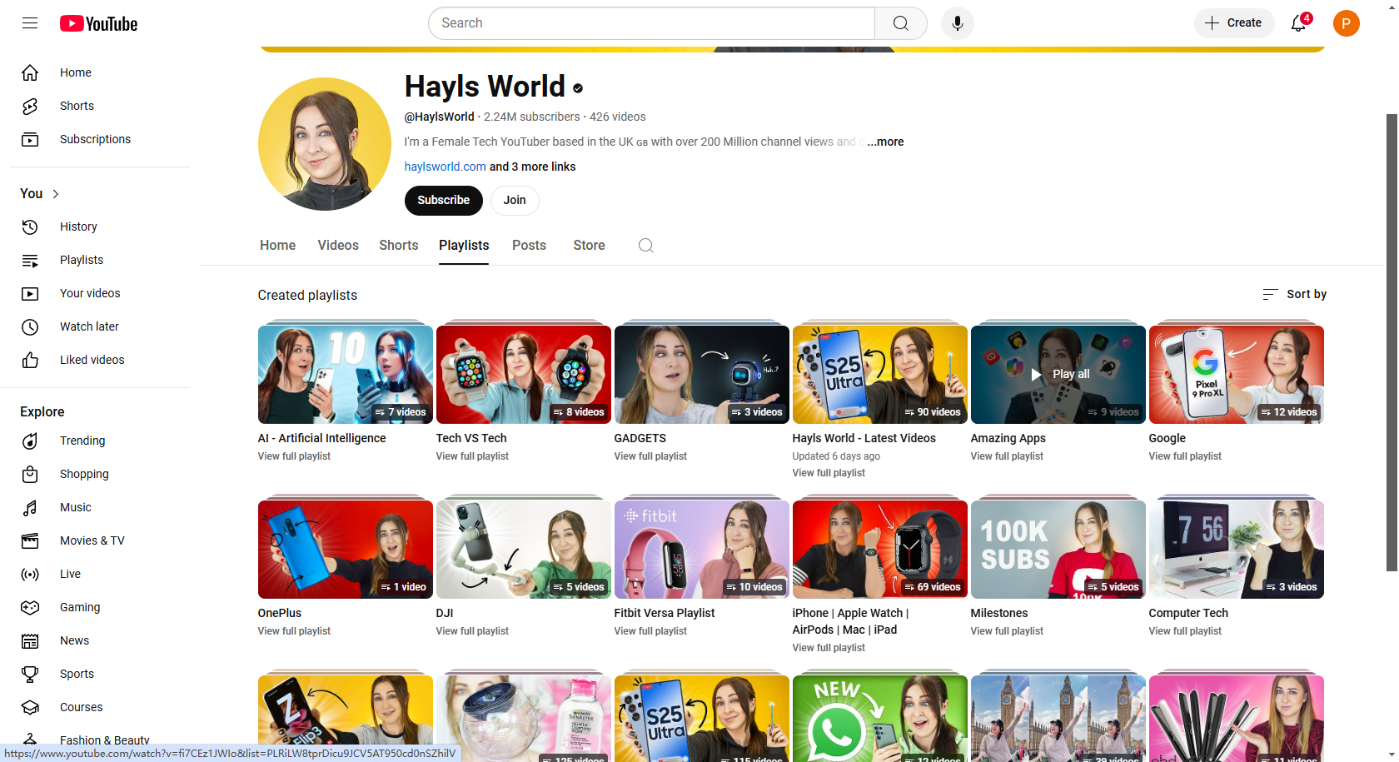
Task: Open the haylsworld.com link
Action: 446,167
